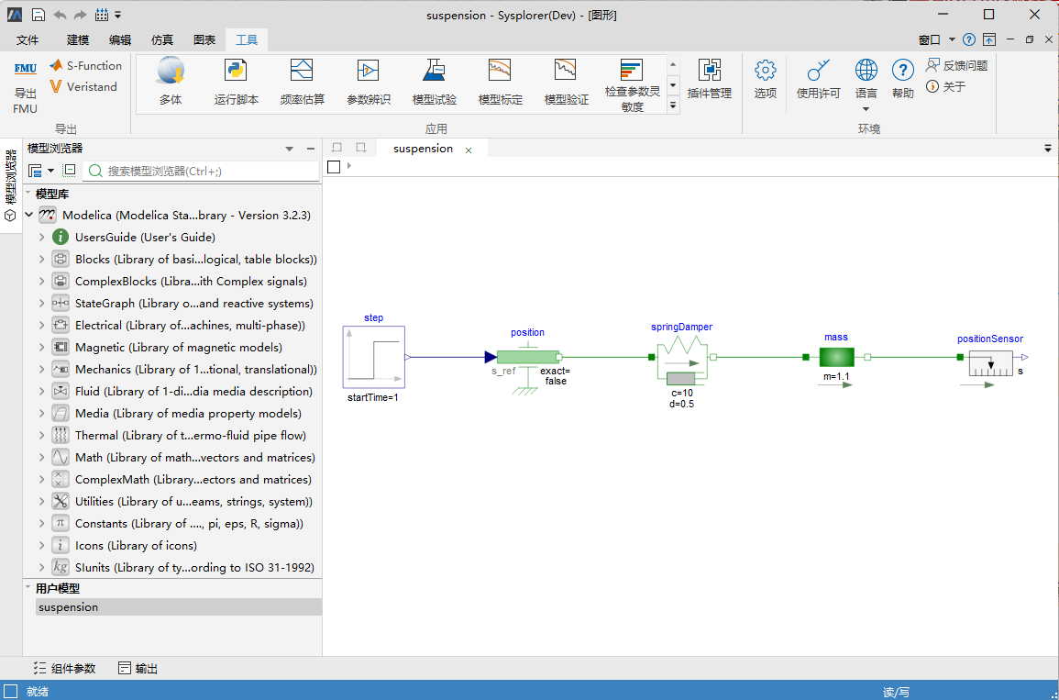Open the 参数辨识 tool

click(x=368, y=82)
